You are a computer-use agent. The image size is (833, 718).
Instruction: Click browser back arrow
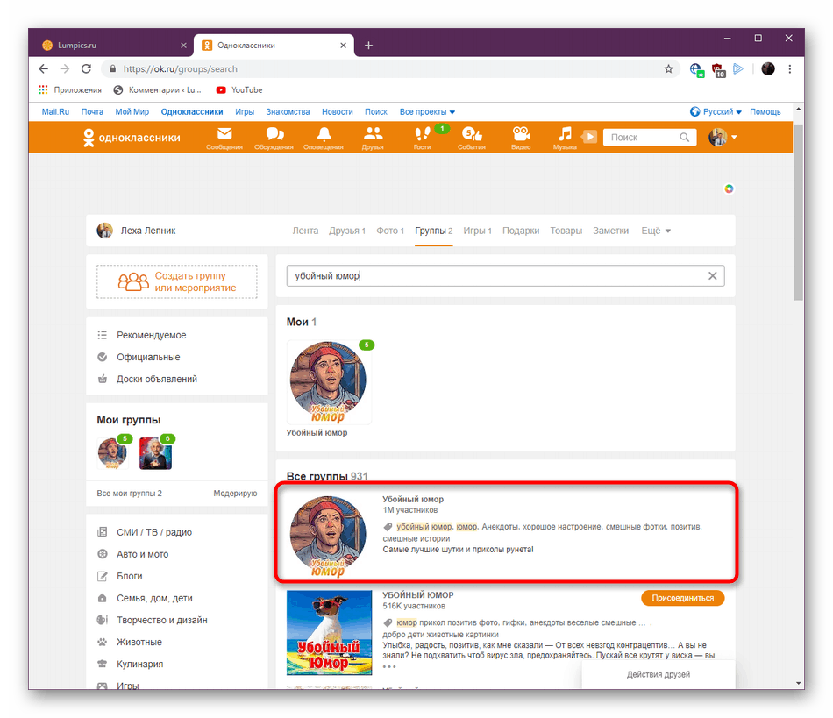coord(44,68)
